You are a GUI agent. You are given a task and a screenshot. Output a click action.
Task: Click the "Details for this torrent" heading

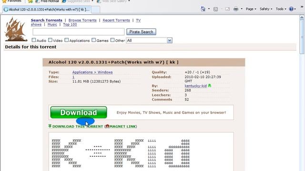pos(30,47)
